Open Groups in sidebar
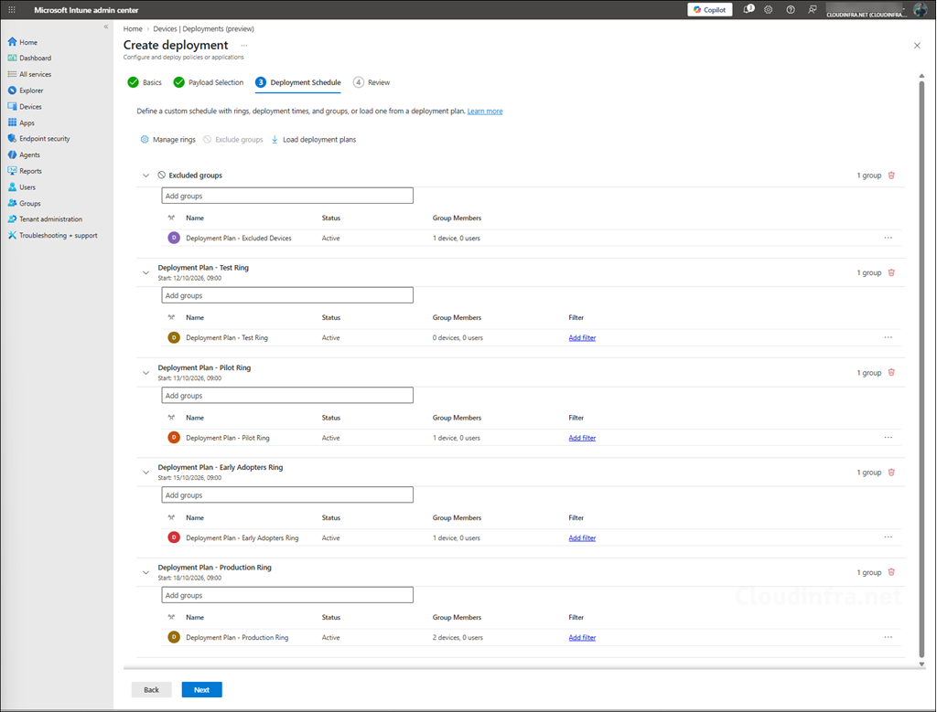This screenshot has height=712, width=937. (24, 203)
